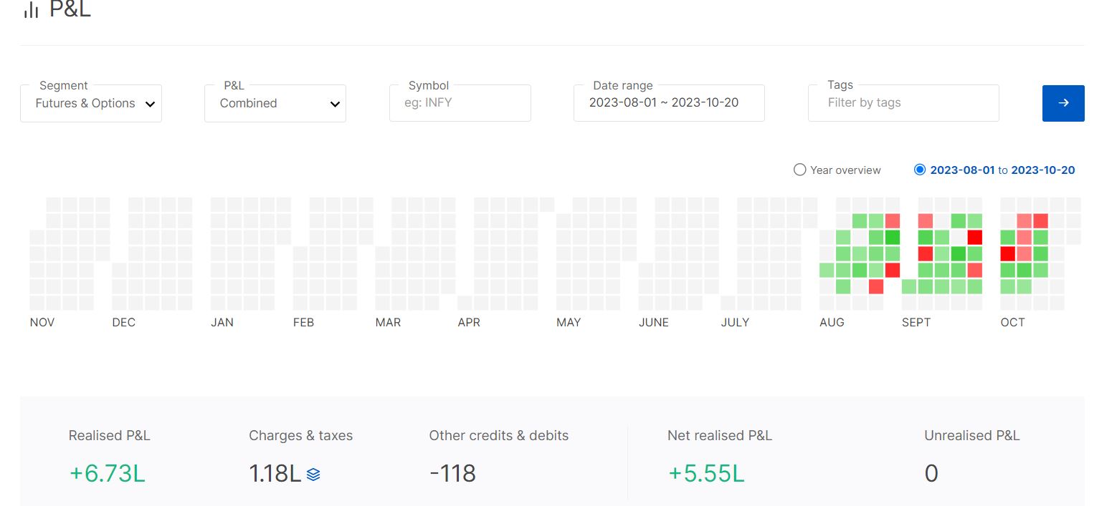This screenshot has width=1117, height=506.
Task: Click the Other credits & debits label
Action: [x=499, y=436]
